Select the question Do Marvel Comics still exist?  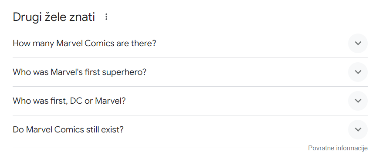click(68, 129)
